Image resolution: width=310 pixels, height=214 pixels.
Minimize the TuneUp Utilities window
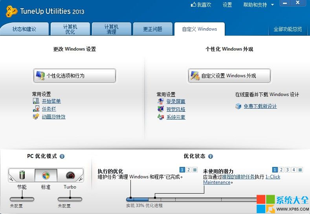tap(285, 3)
